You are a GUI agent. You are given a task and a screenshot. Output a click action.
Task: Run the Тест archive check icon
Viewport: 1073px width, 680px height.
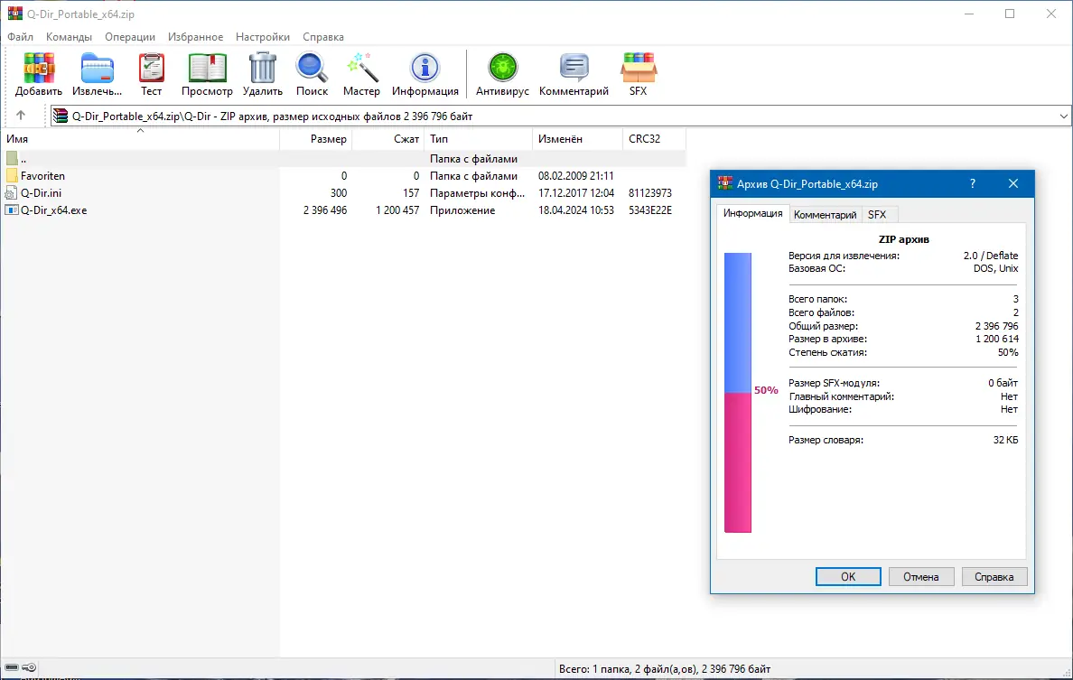pyautogui.click(x=151, y=69)
